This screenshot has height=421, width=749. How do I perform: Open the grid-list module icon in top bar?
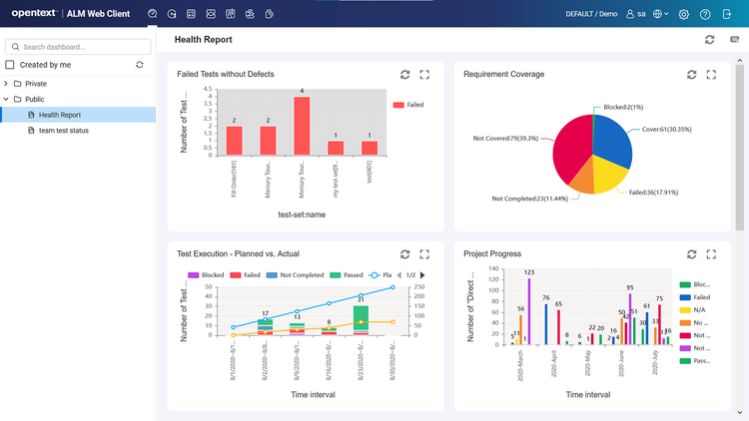tap(191, 14)
